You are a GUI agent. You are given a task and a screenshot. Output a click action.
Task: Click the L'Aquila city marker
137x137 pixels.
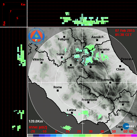(90, 67)
